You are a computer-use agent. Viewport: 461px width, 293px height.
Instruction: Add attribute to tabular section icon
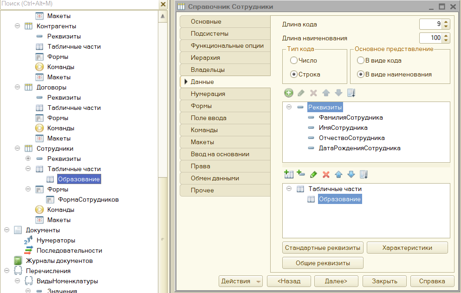click(x=301, y=173)
